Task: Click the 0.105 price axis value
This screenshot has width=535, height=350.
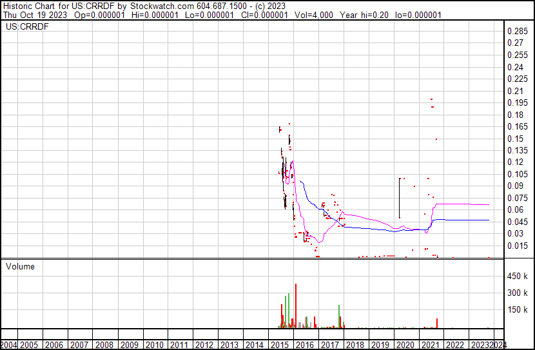Action: 518,174
